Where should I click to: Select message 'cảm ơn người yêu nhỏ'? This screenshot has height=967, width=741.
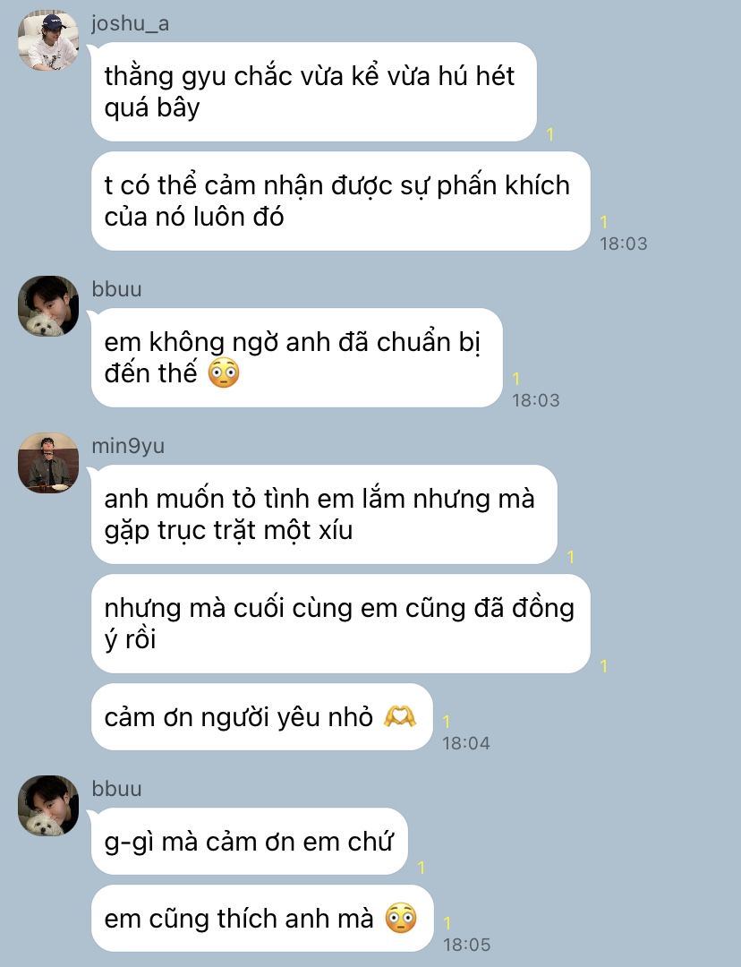[x=262, y=716]
